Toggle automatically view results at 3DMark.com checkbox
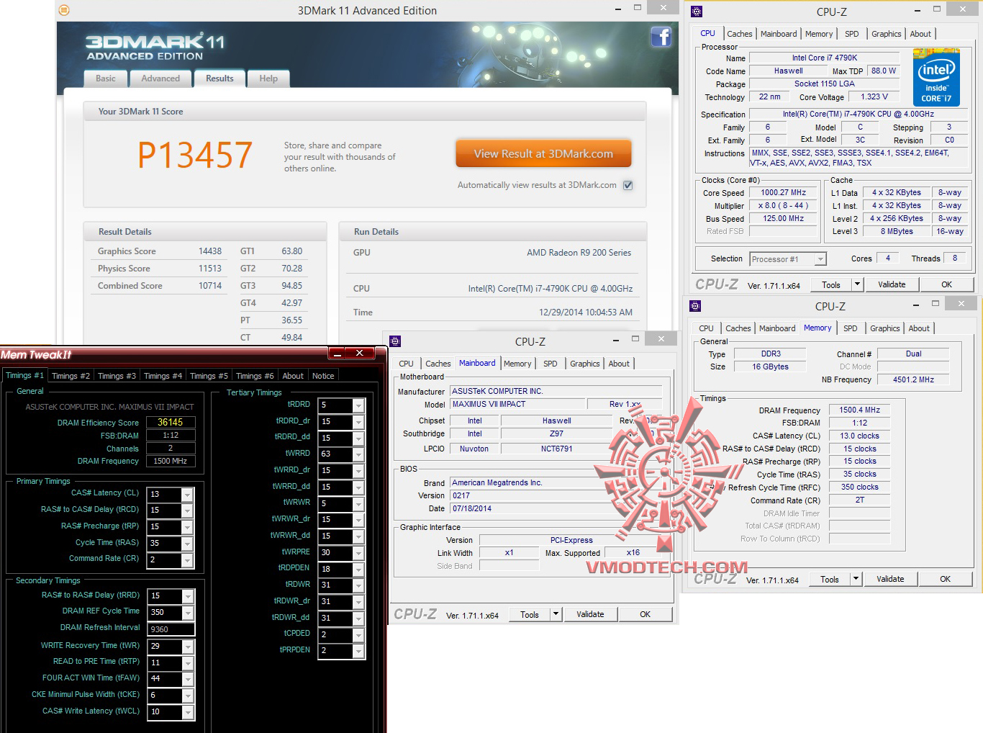Viewport: 983px width, 733px height. point(628,185)
